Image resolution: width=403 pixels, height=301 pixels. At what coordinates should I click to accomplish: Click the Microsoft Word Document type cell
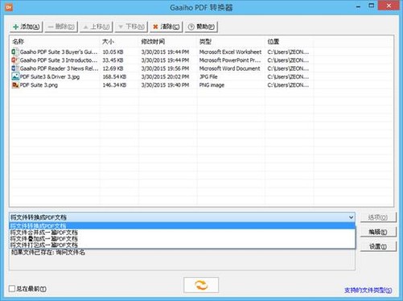coord(229,68)
